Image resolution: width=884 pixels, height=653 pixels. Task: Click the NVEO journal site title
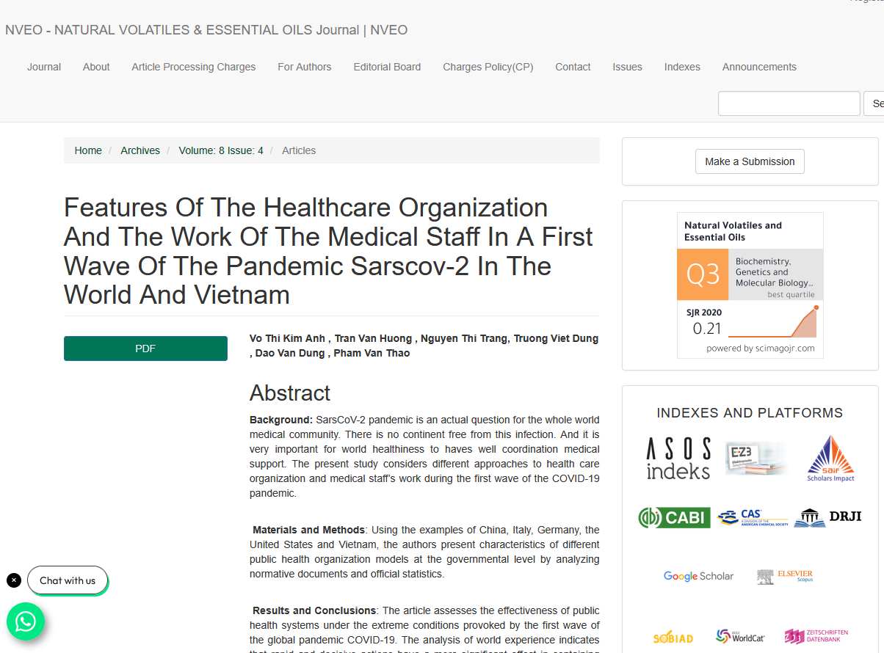[x=206, y=30]
